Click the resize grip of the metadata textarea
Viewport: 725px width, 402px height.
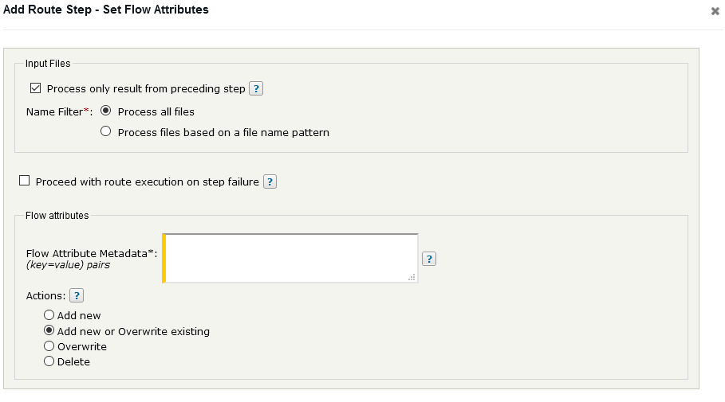pos(412,277)
